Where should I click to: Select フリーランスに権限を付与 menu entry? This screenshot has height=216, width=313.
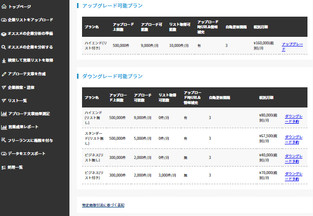pos(30,140)
